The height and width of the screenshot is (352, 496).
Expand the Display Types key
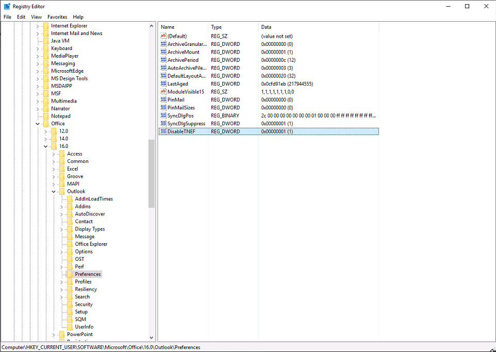coord(61,229)
